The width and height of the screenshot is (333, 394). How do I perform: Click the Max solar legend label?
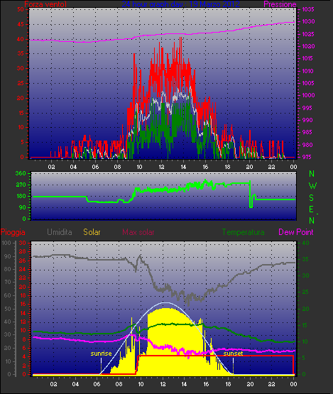(x=138, y=232)
